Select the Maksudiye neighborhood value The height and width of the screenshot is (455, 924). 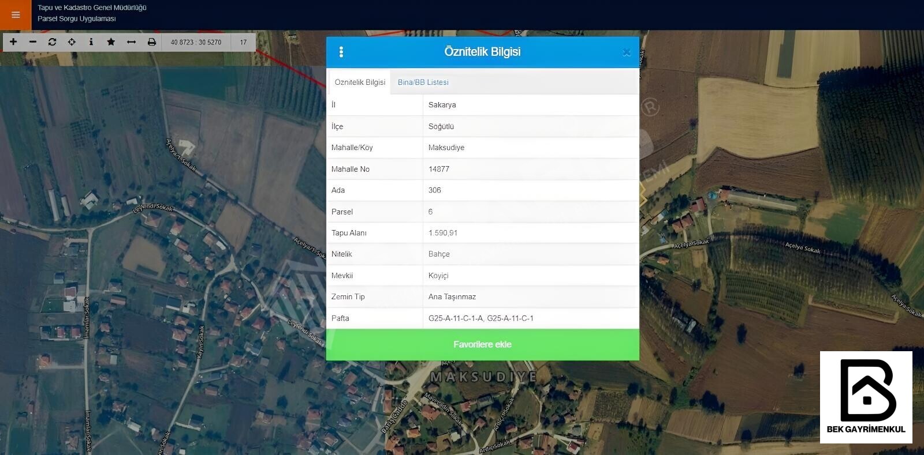tap(446, 148)
